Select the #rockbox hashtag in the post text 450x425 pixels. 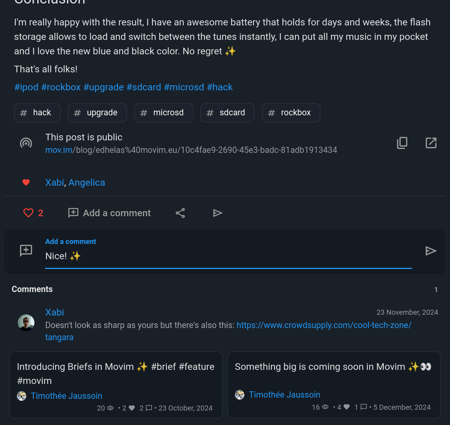[61, 87]
